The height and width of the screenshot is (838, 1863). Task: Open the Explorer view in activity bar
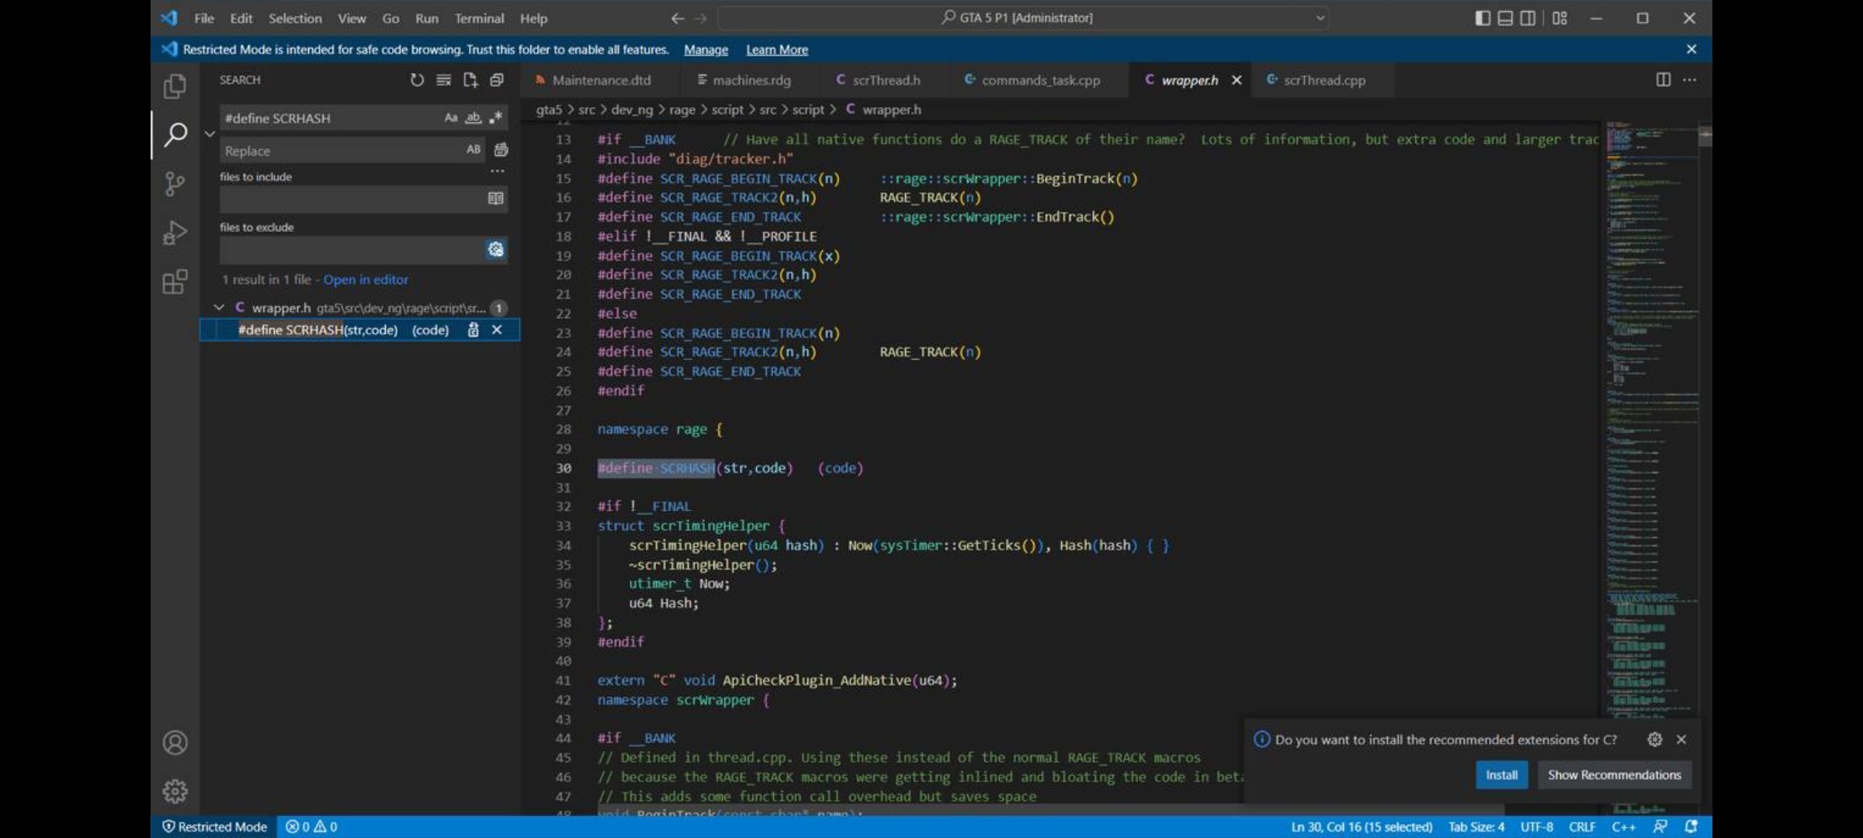pyautogui.click(x=175, y=86)
